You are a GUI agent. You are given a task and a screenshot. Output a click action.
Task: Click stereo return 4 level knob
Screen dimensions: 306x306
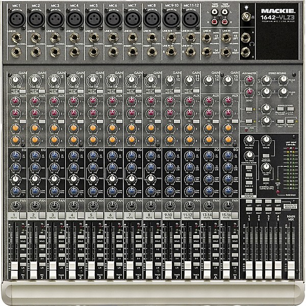pyautogui.click(x=266, y=120)
